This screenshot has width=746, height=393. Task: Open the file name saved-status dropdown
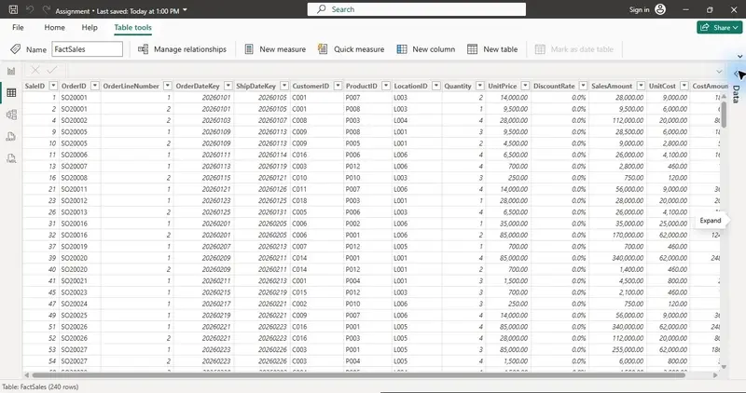point(185,10)
